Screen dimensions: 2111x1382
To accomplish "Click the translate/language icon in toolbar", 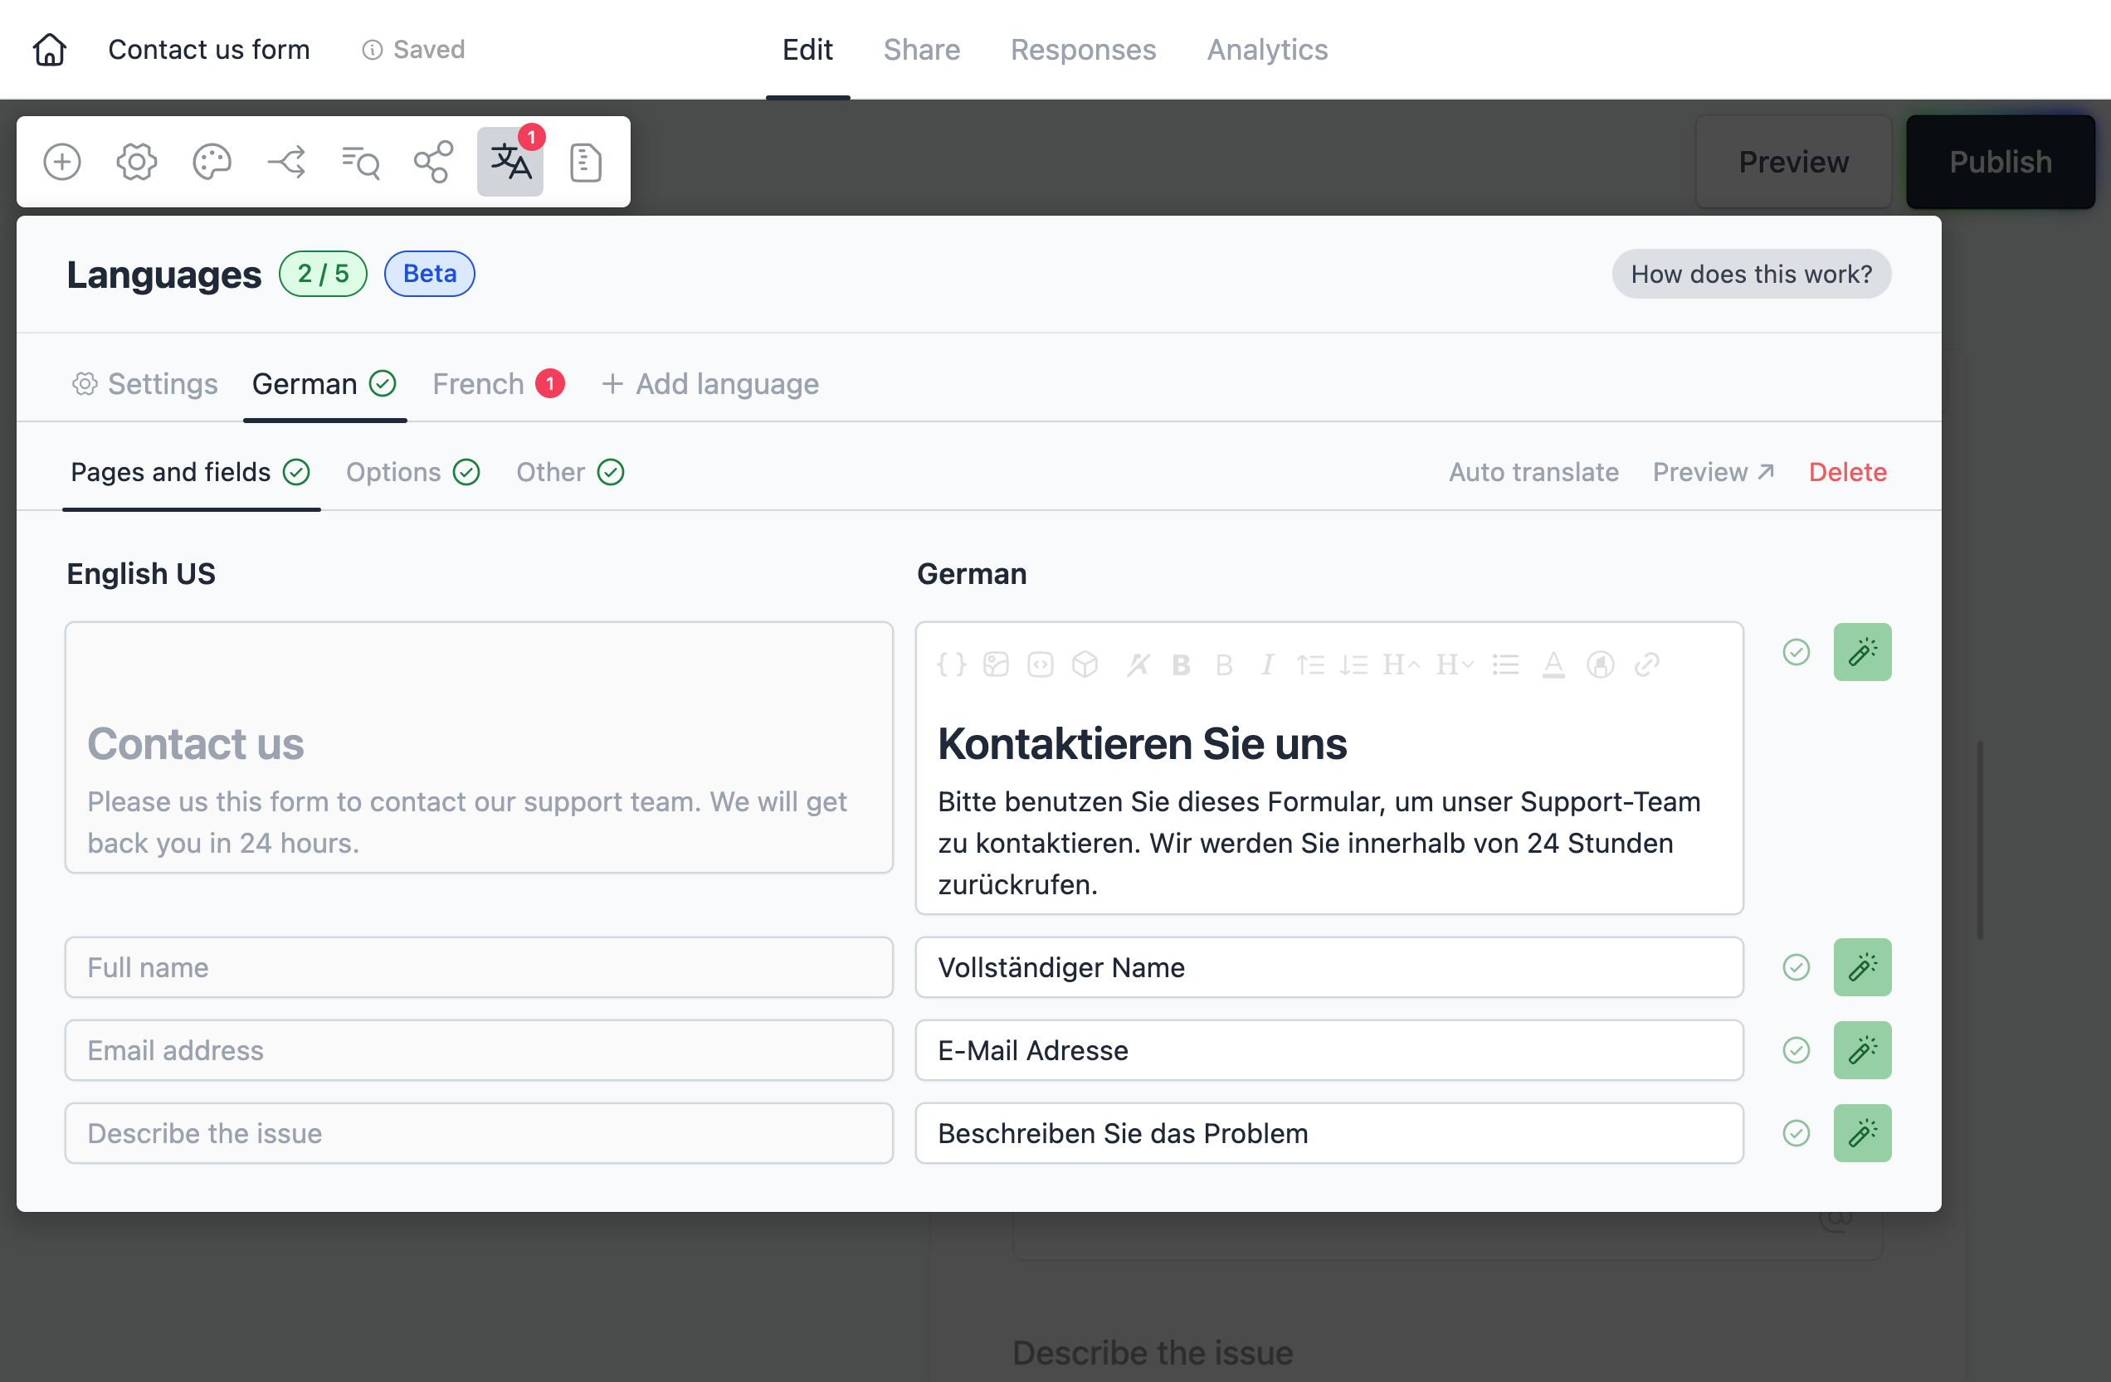I will [509, 160].
